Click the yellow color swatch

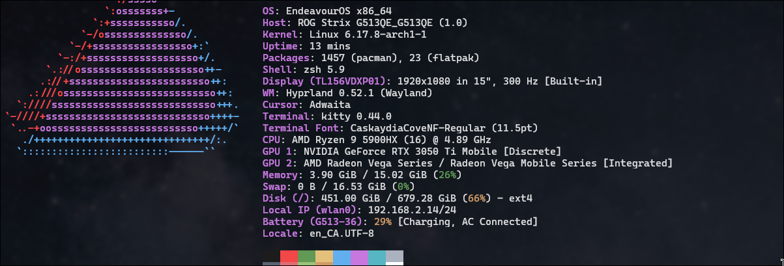pos(324,258)
